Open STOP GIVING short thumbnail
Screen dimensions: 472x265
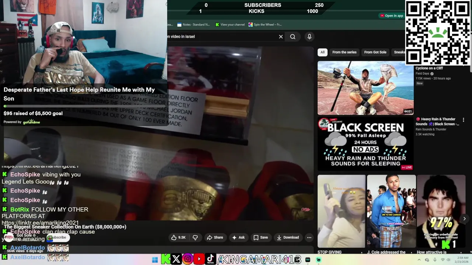point(341,211)
